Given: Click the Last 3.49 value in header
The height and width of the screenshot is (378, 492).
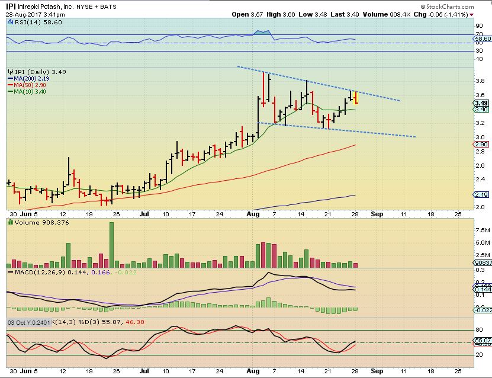Looking at the screenshot, I should pos(345,14).
